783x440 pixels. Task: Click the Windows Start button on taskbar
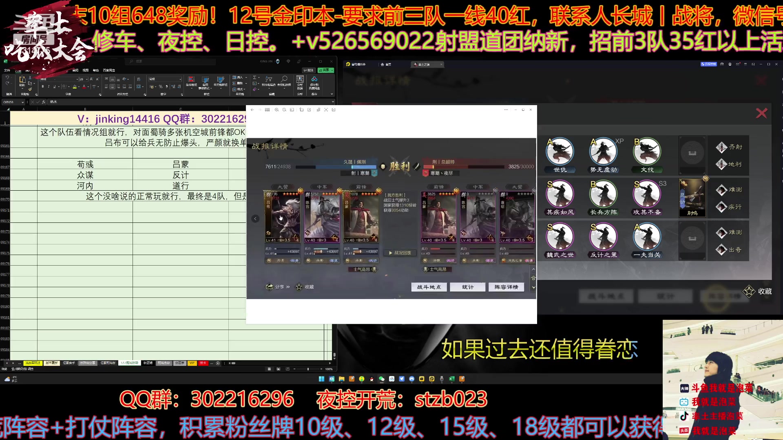(321, 379)
